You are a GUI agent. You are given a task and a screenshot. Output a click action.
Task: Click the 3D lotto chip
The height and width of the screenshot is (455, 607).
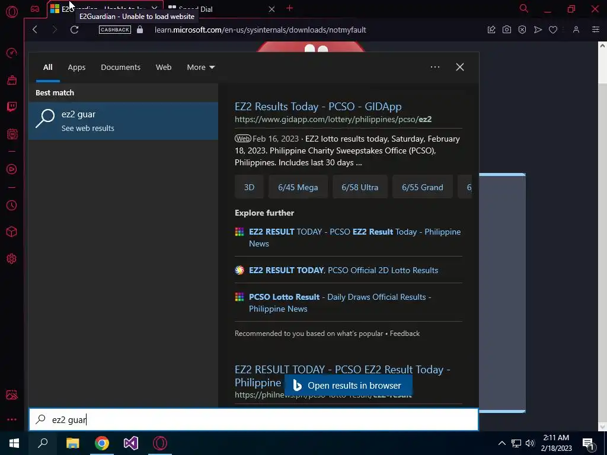pos(250,187)
